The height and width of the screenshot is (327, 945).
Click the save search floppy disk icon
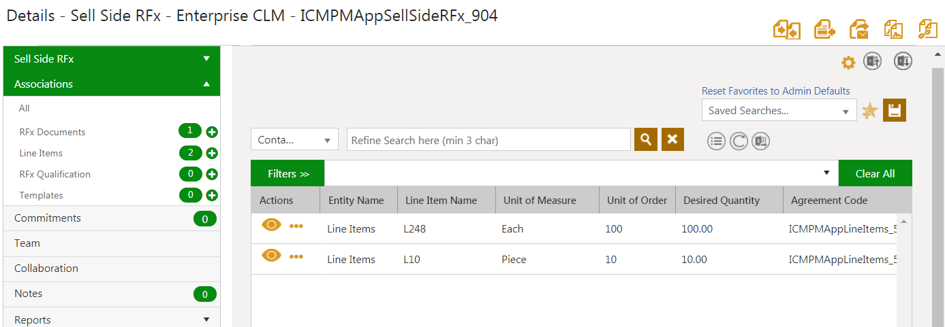click(x=895, y=111)
